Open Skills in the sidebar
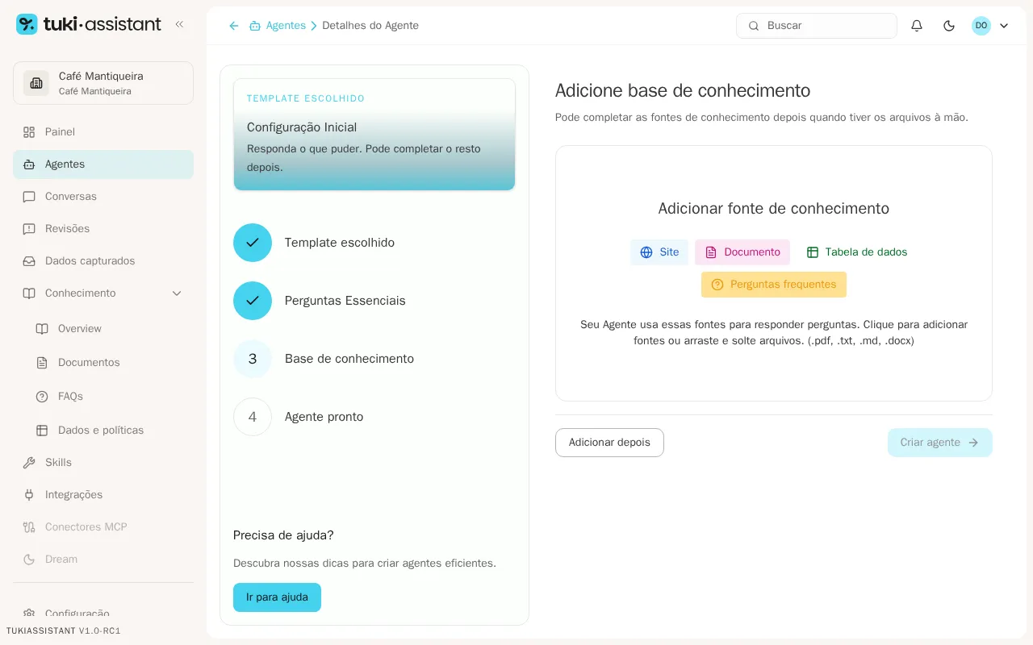 click(x=103, y=463)
